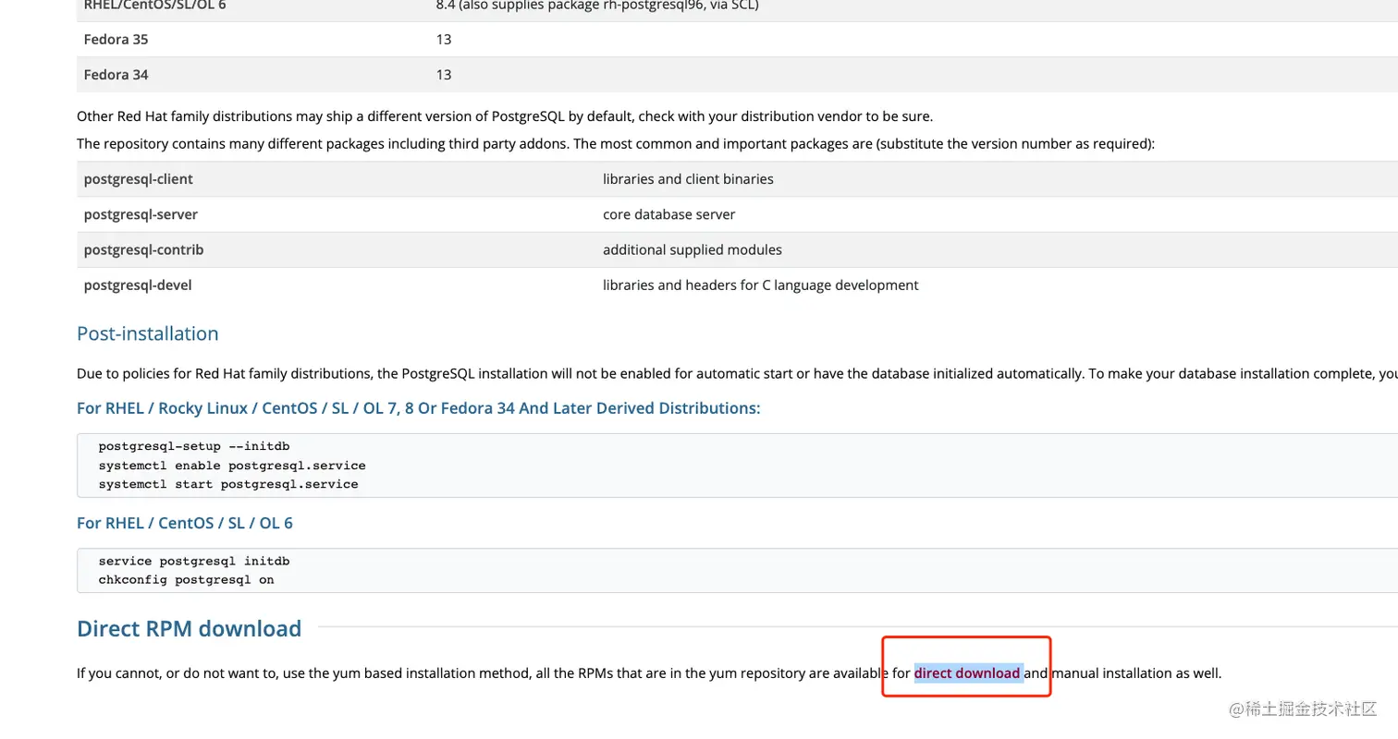Click the 'The repository contains many different packages' paragraph
This screenshot has height=739, width=1398.
pos(616,144)
